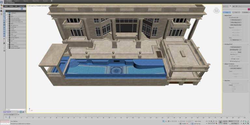Open the Motion tab in command panel
The width and height of the screenshot is (250, 125).
pyautogui.click(x=234, y=6)
